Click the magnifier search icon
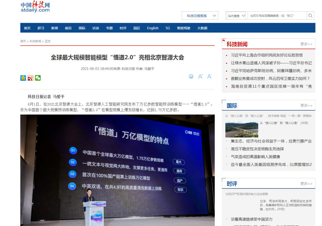322x226 pixels. coord(310,16)
